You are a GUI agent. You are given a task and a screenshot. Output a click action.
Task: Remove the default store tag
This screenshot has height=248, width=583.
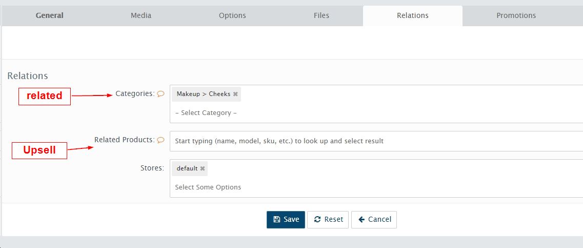click(x=202, y=169)
